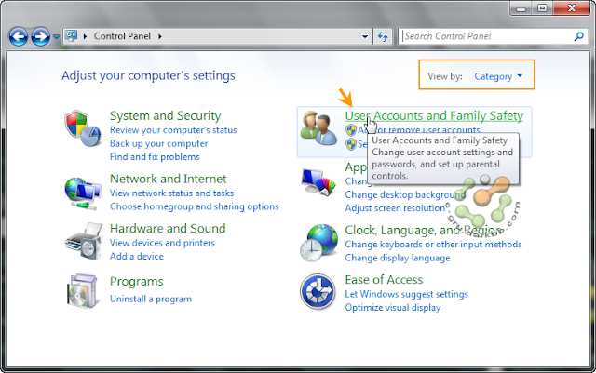Click the Control Panel address bar icon
This screenshot has width=596, height=373.
tap(71, 36)
